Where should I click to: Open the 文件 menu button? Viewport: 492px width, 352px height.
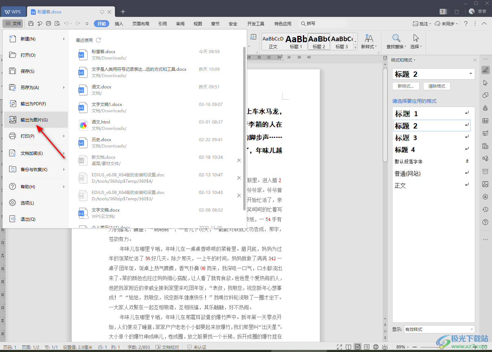[13, 24]
